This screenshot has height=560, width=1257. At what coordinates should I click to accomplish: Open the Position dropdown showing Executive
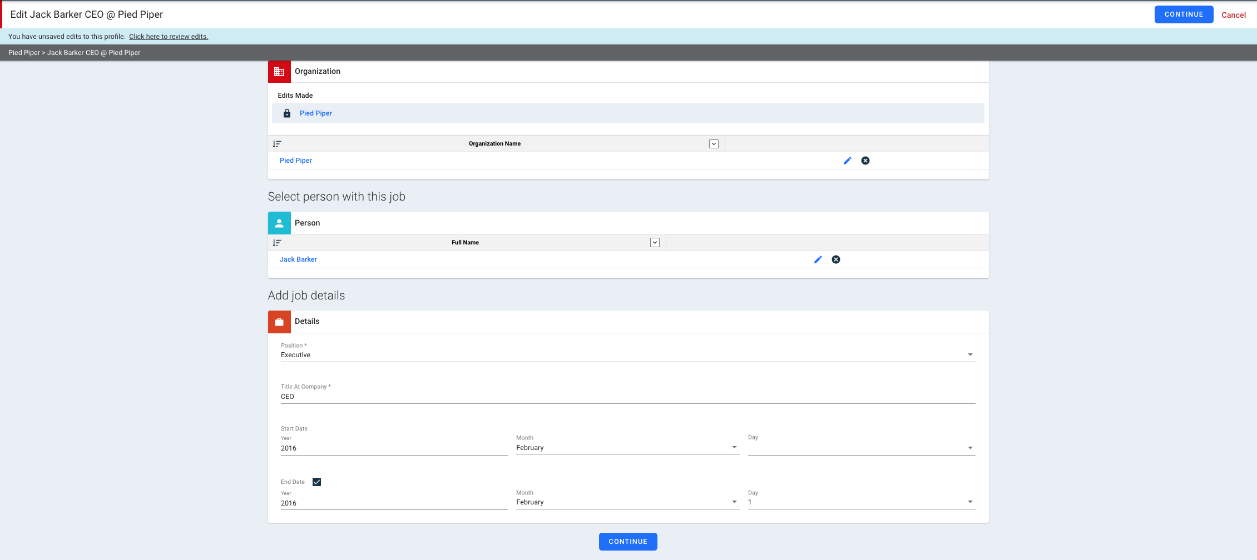click(x=628, y=355)
